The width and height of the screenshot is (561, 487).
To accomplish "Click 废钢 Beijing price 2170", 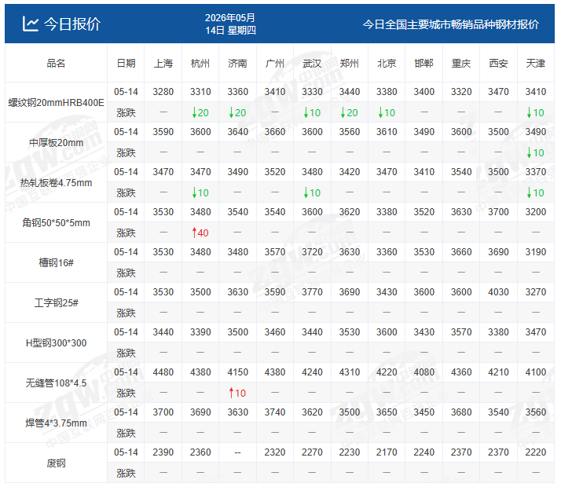I will [x=387, y=452].
